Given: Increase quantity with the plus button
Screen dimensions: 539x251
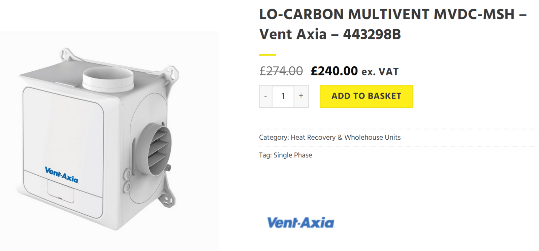Looking at the screenshot, I should 301,97.
